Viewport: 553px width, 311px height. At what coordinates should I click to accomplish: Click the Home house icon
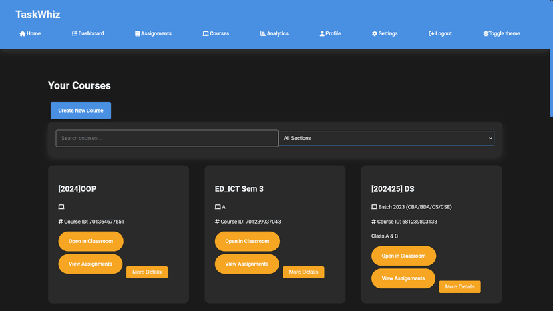(23, 33)
